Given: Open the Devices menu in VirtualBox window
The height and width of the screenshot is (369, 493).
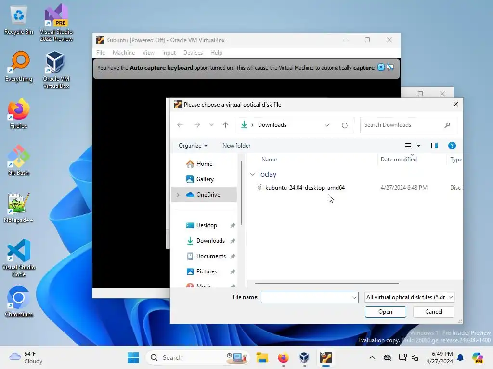Looking at the screenshot, I should coord(193,53).
